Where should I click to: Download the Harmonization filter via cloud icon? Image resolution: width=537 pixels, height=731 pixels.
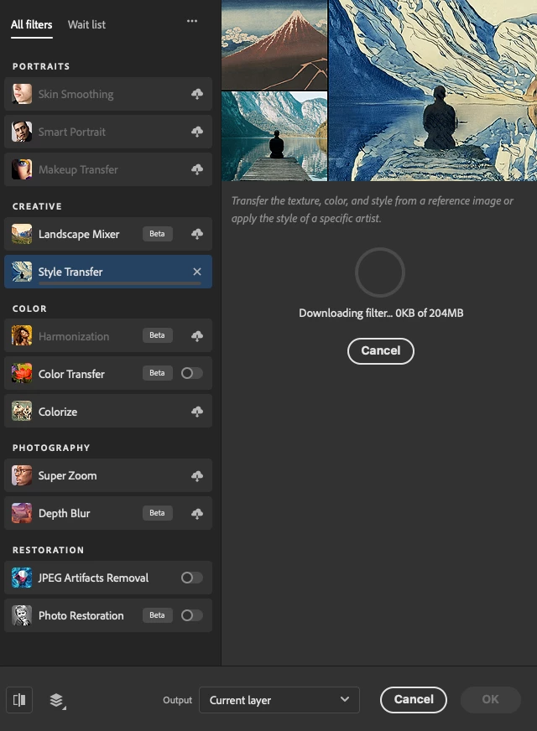pyautogui.click(x=197, y=335)
